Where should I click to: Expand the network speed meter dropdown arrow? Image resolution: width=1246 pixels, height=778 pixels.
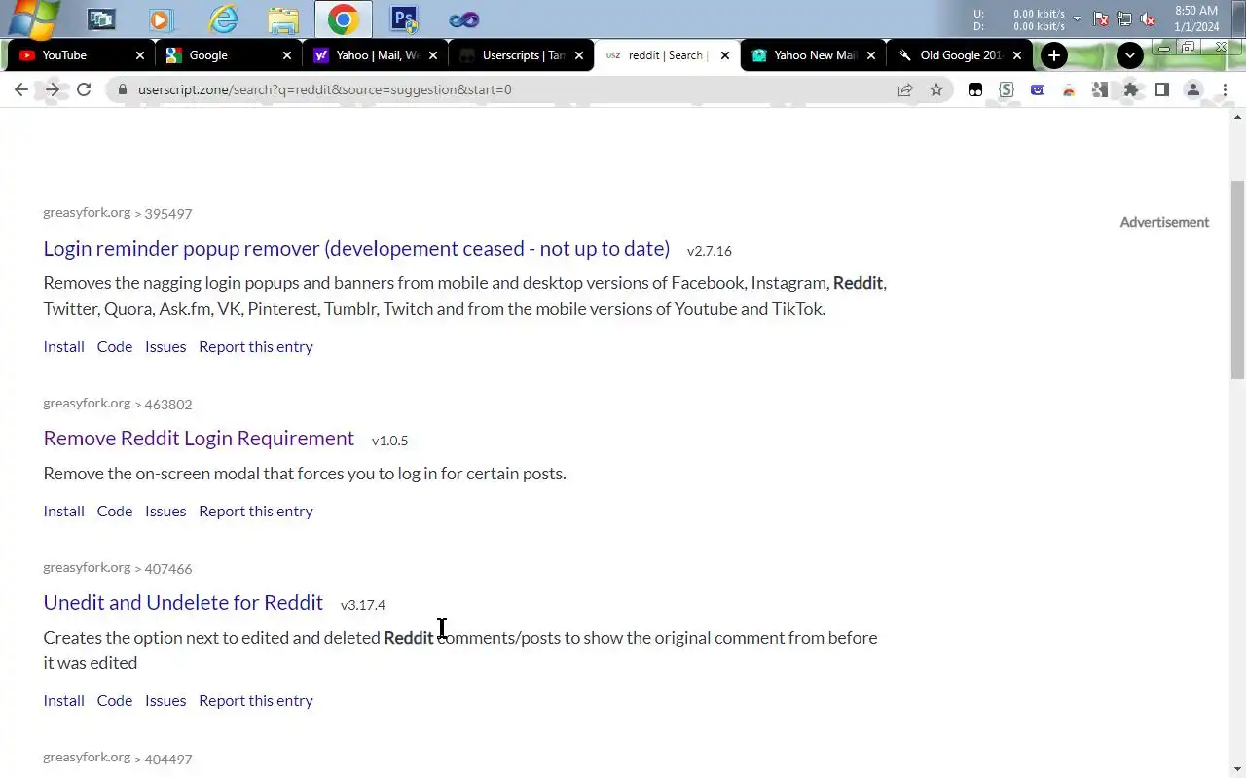click(x=1077, y=19)
